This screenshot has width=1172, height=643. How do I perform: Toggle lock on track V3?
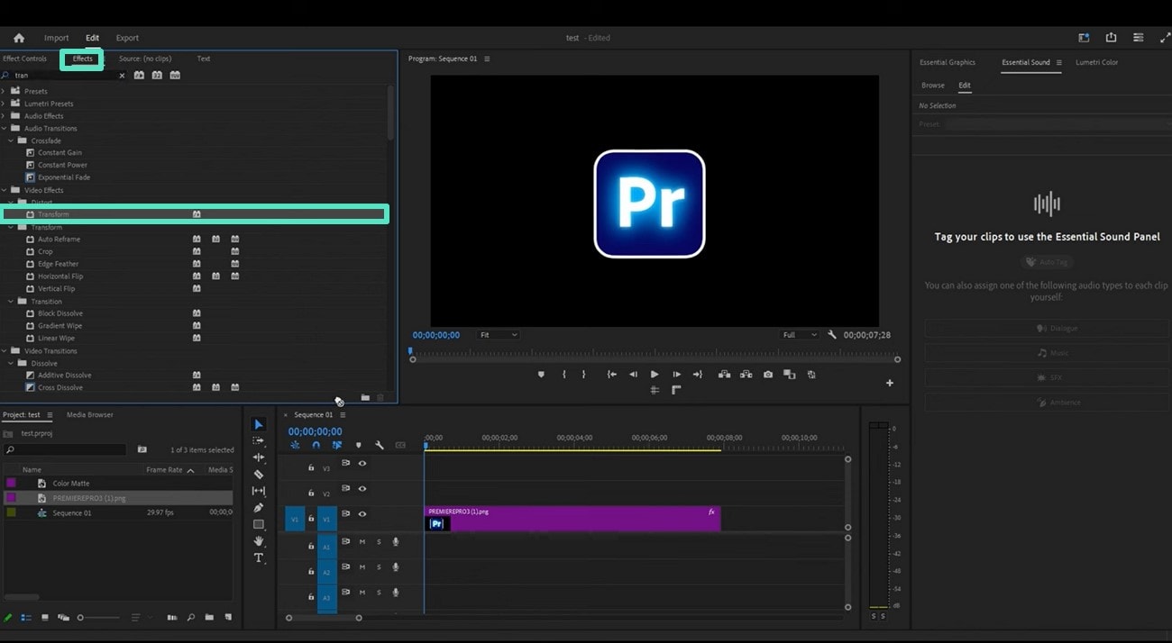[311, 468]
